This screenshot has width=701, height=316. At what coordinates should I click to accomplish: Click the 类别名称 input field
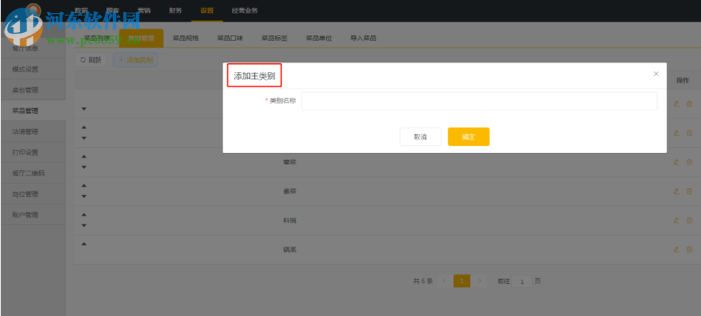point(479,101)
